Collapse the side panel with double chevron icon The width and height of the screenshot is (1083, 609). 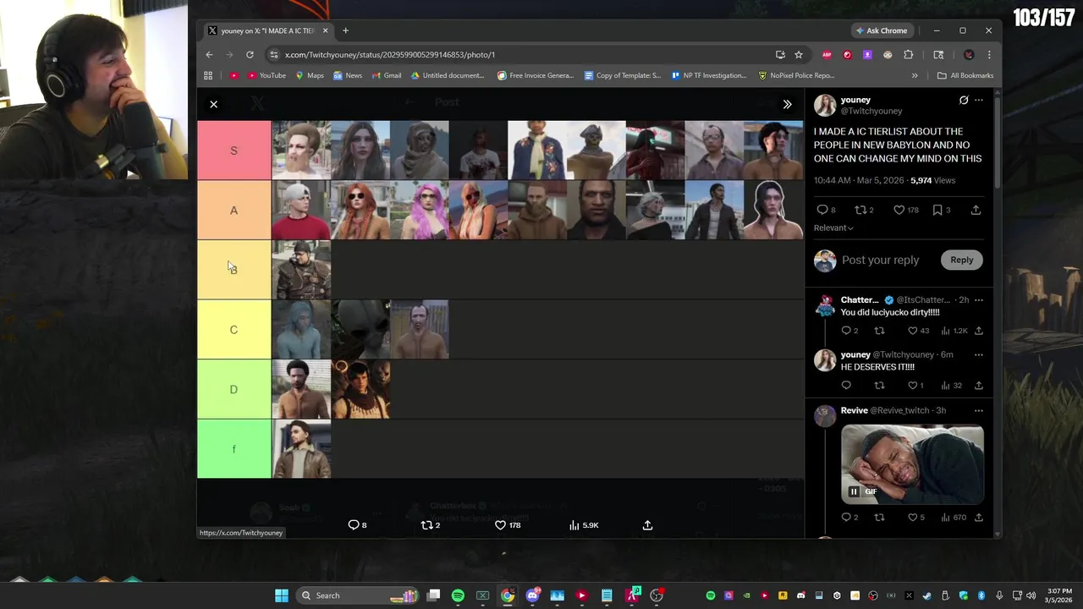coord(787,104)
